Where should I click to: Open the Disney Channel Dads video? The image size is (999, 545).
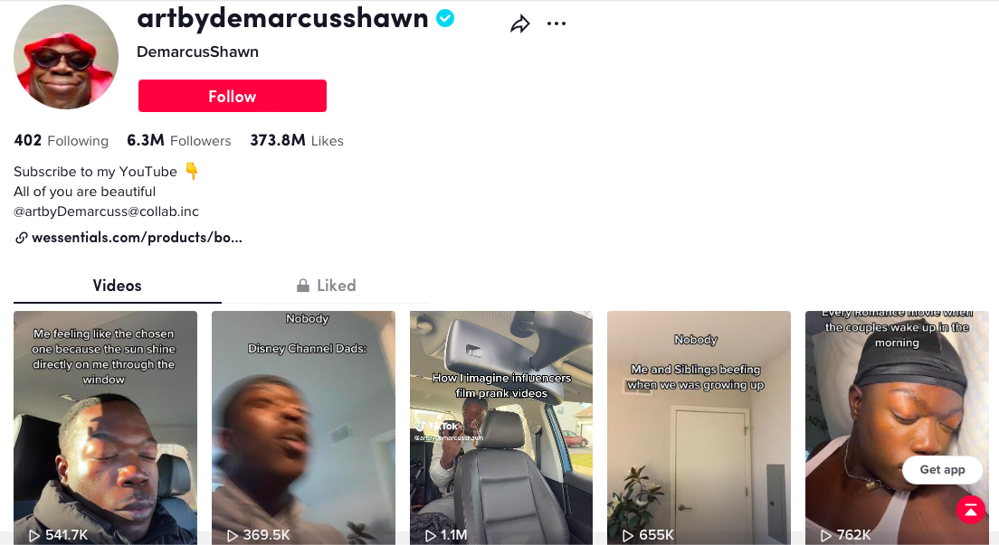click(303, 428)
